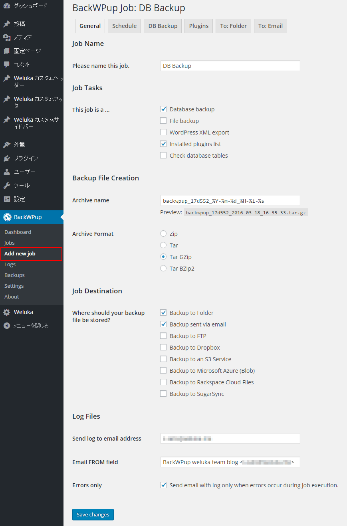Toggle the Database backup checkbox

[x=163, y=109]
